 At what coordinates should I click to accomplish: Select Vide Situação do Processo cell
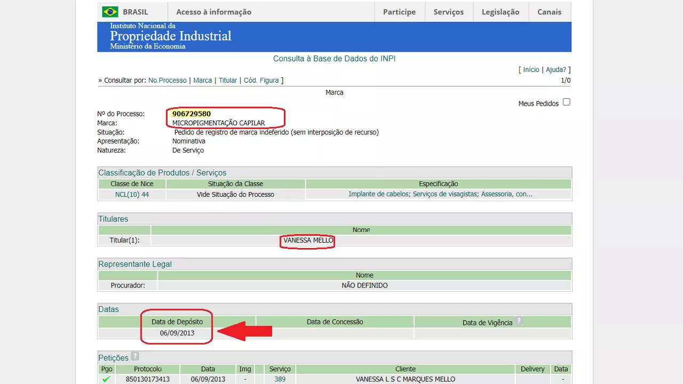point(235,194)
